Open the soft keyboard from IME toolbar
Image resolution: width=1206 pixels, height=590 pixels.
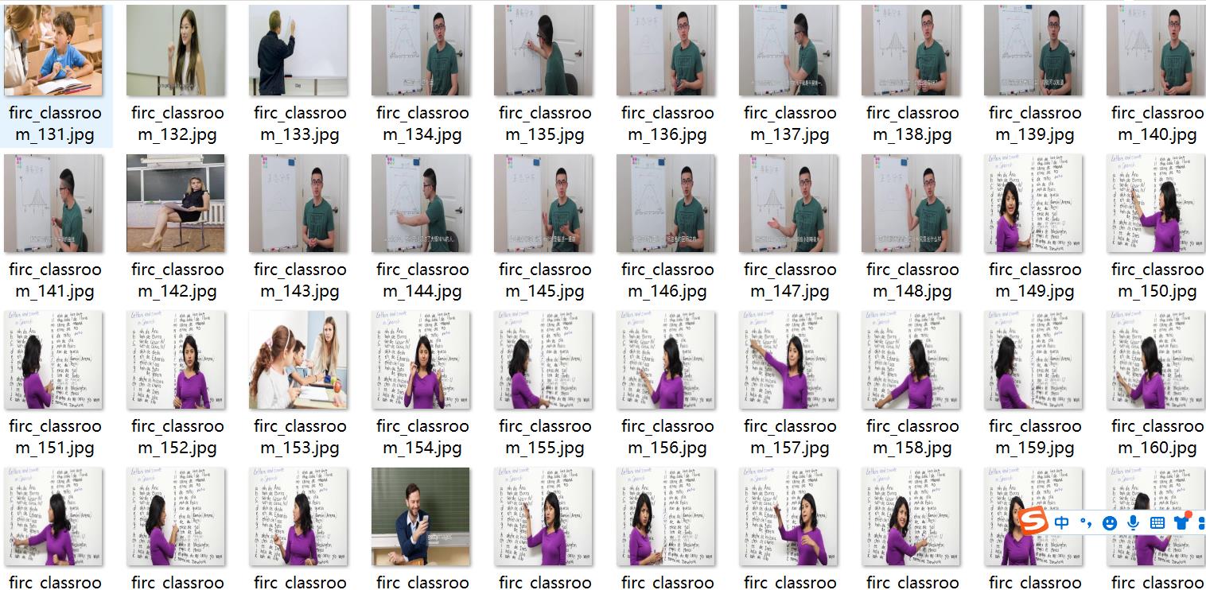pos(1157,522)
